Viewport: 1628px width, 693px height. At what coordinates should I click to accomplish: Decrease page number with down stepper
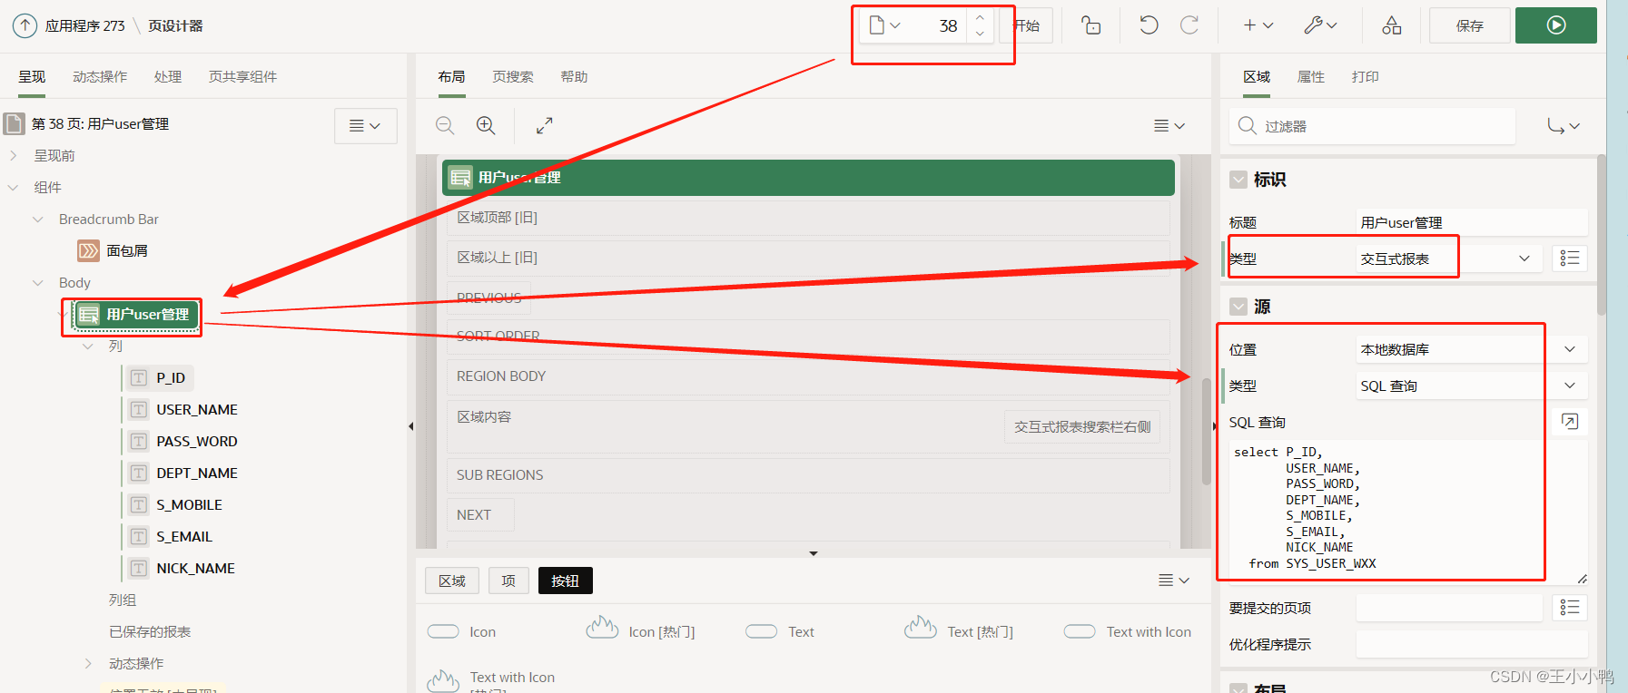980,34
